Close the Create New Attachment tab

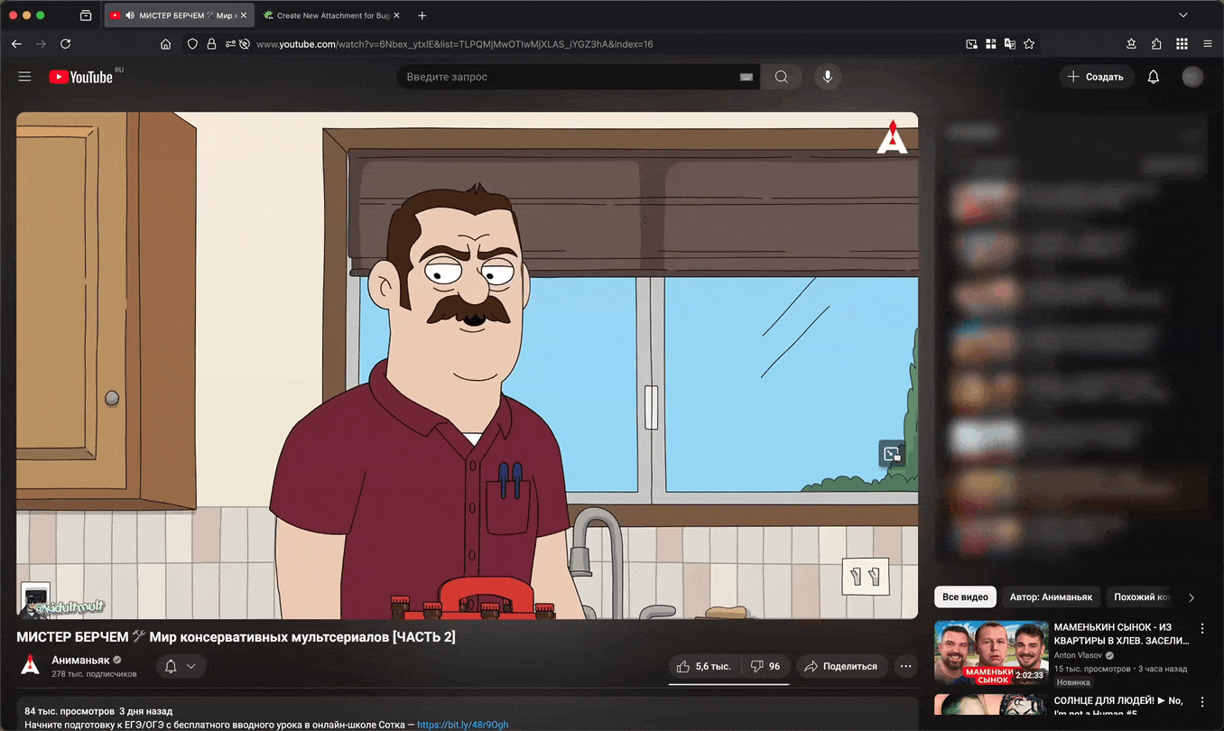click(396, 15)
